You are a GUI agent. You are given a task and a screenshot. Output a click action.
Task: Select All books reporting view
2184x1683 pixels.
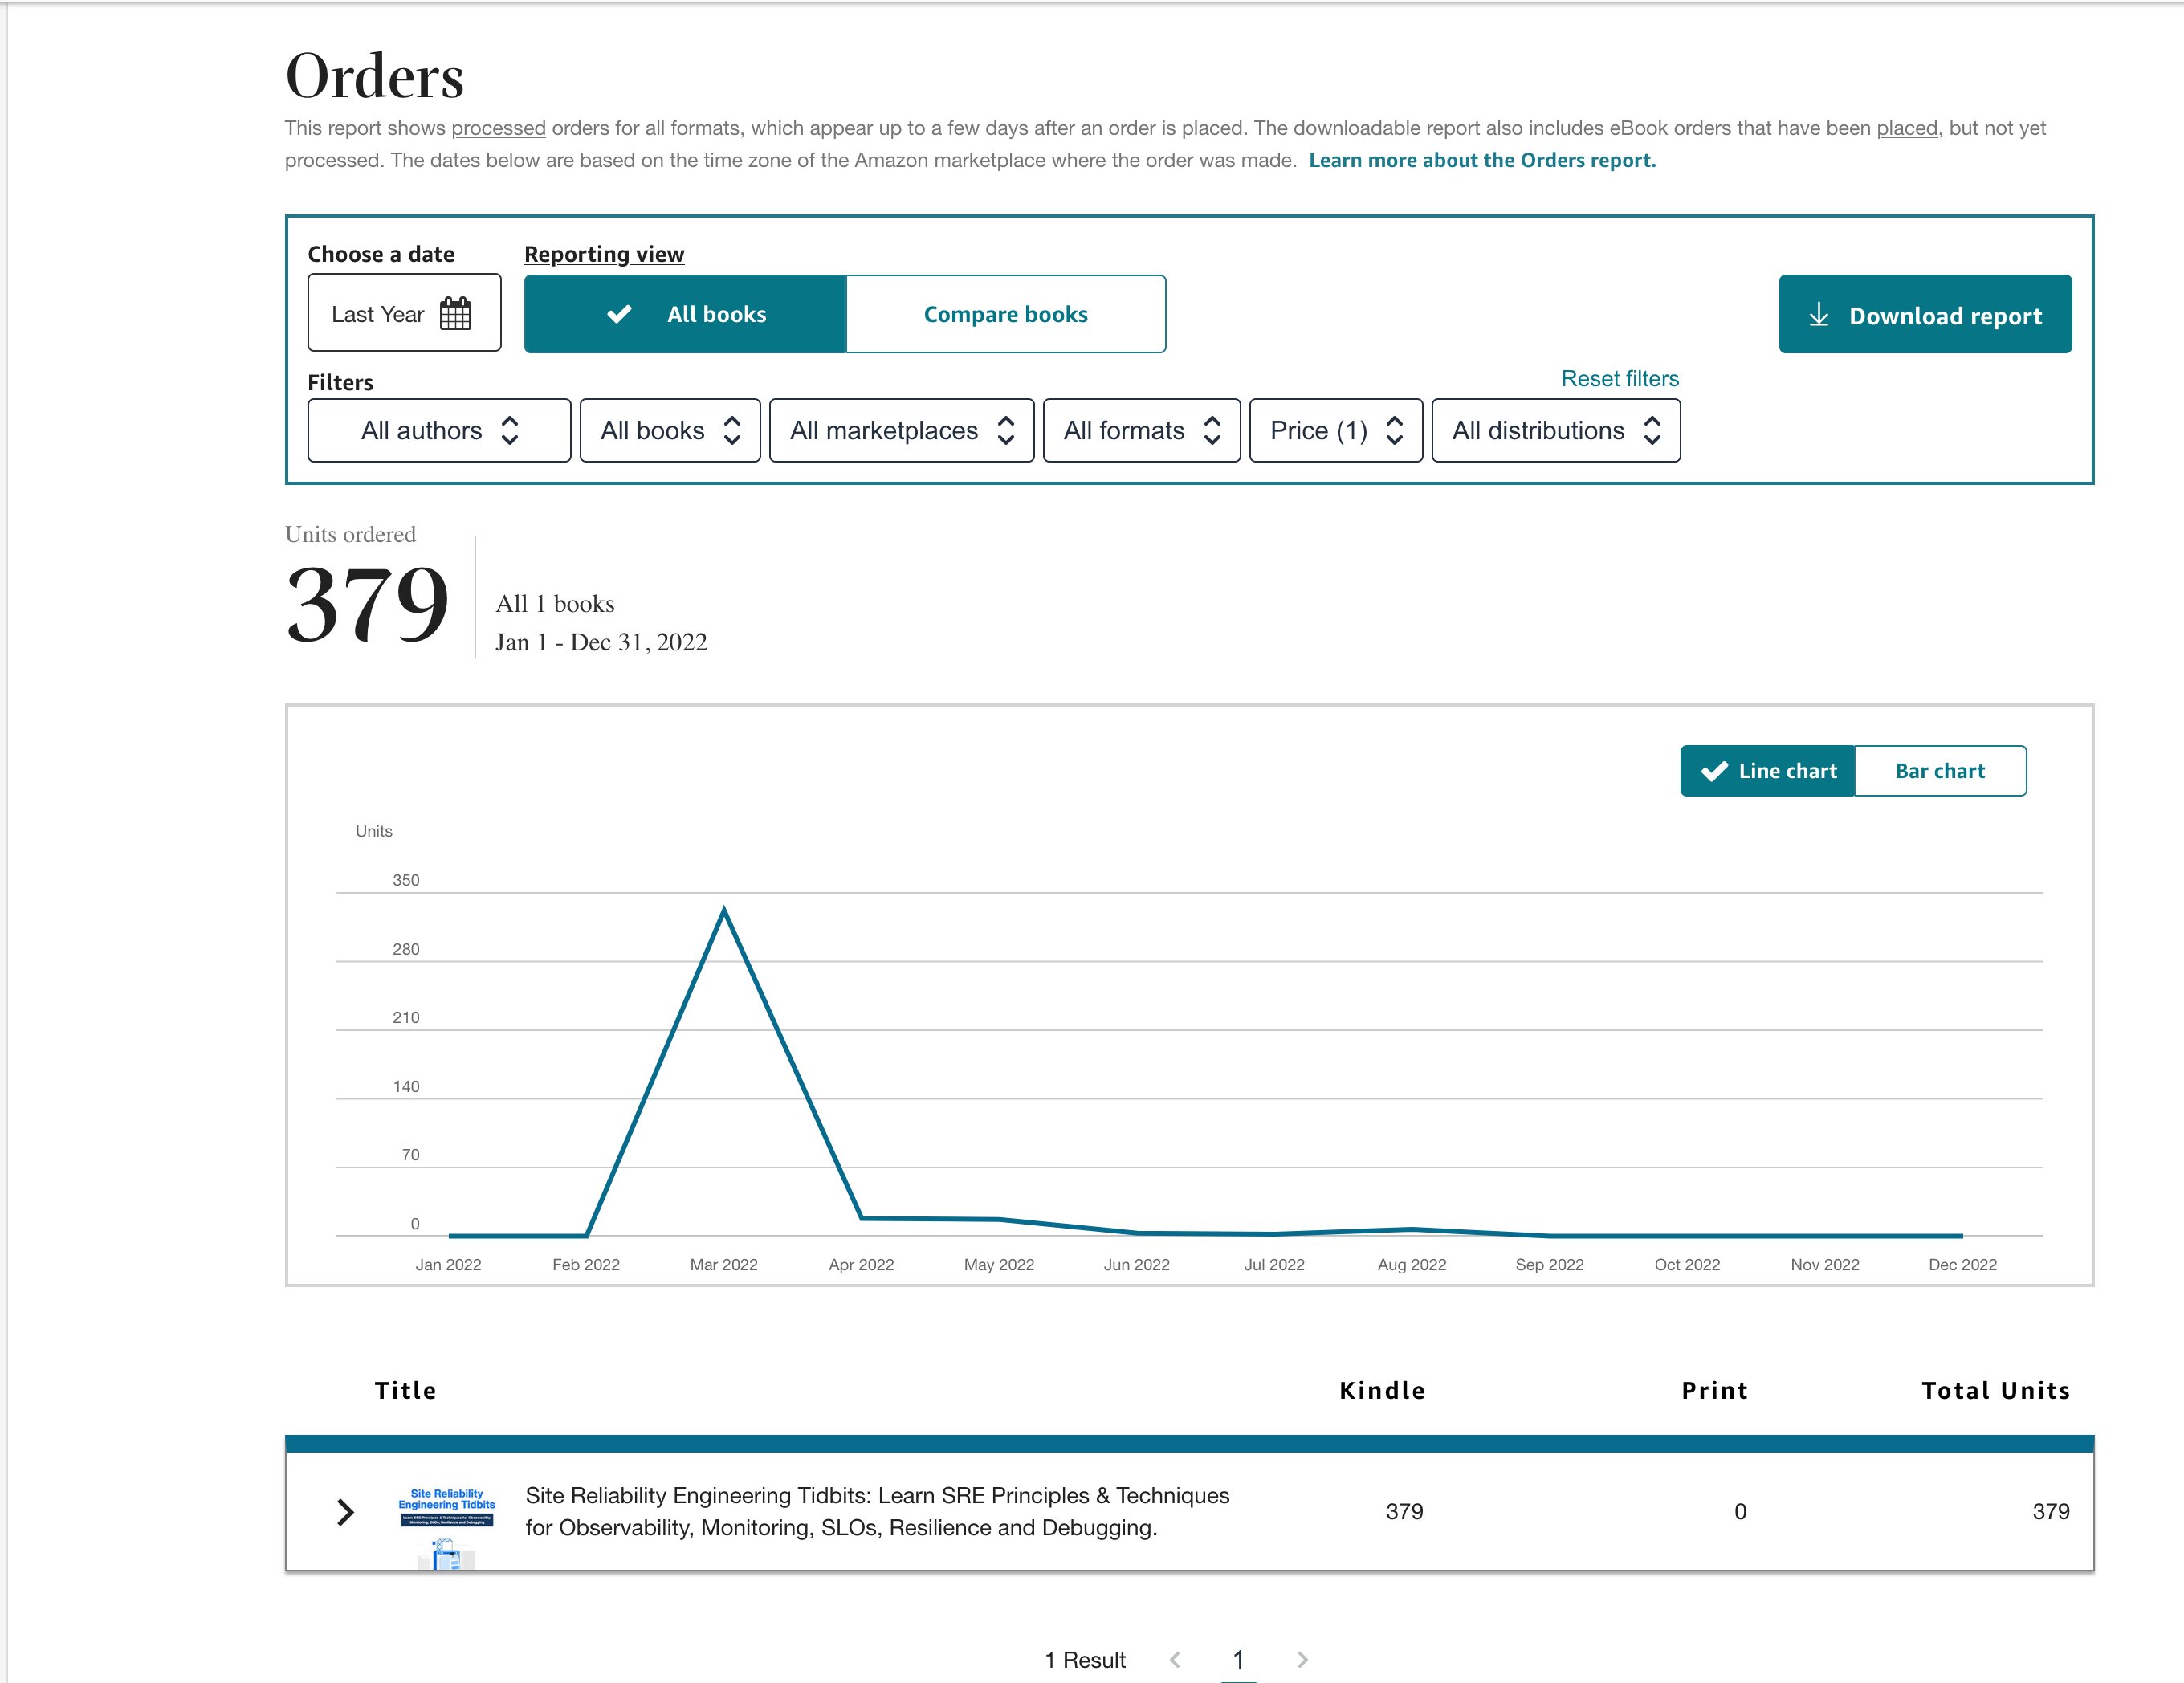click(716, 314)
